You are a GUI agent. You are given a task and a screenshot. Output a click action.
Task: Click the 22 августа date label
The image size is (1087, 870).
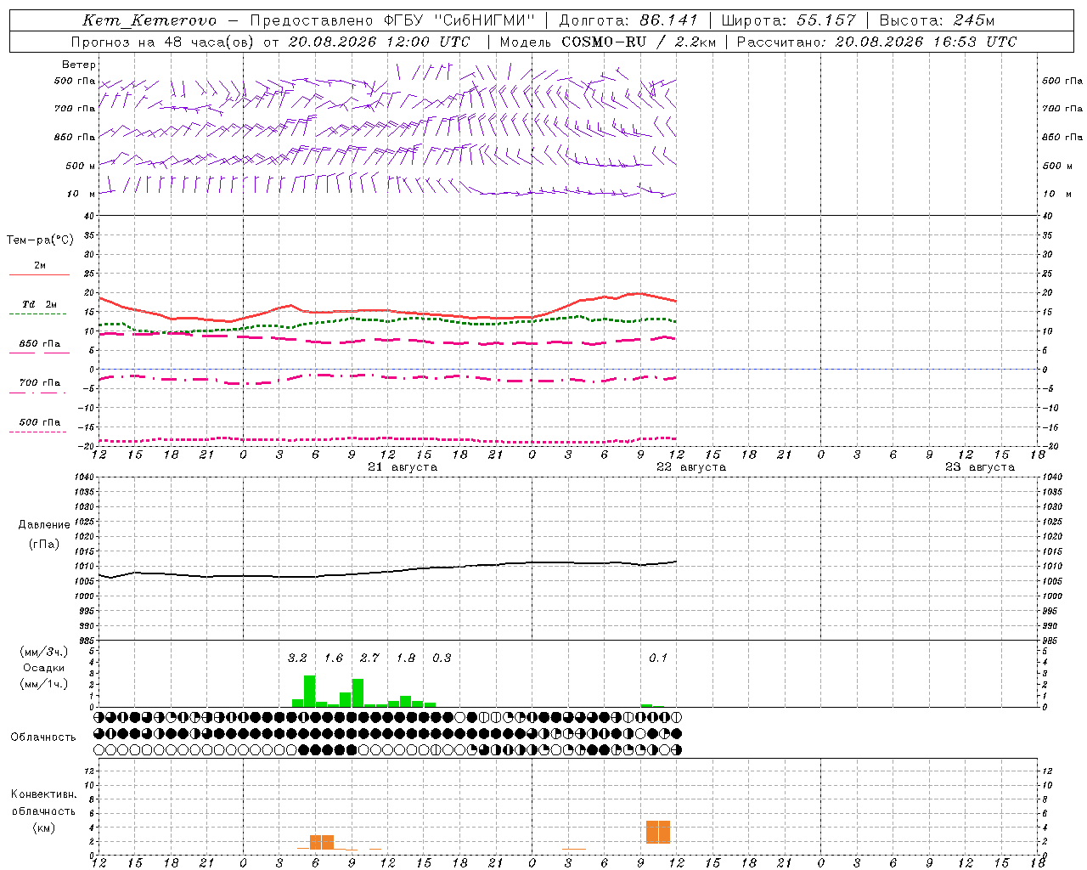pyautogui.click(x=691, y=467)
